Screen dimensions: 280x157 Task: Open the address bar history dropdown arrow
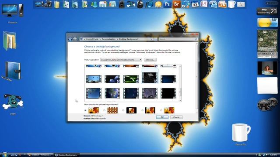point(151,39)
